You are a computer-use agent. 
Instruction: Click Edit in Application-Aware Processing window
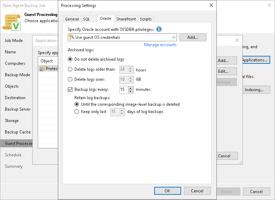pos(227,71)
